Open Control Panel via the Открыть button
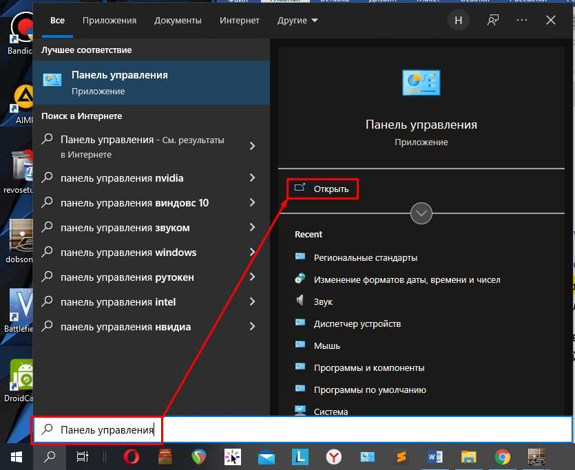 click(323, 189)
